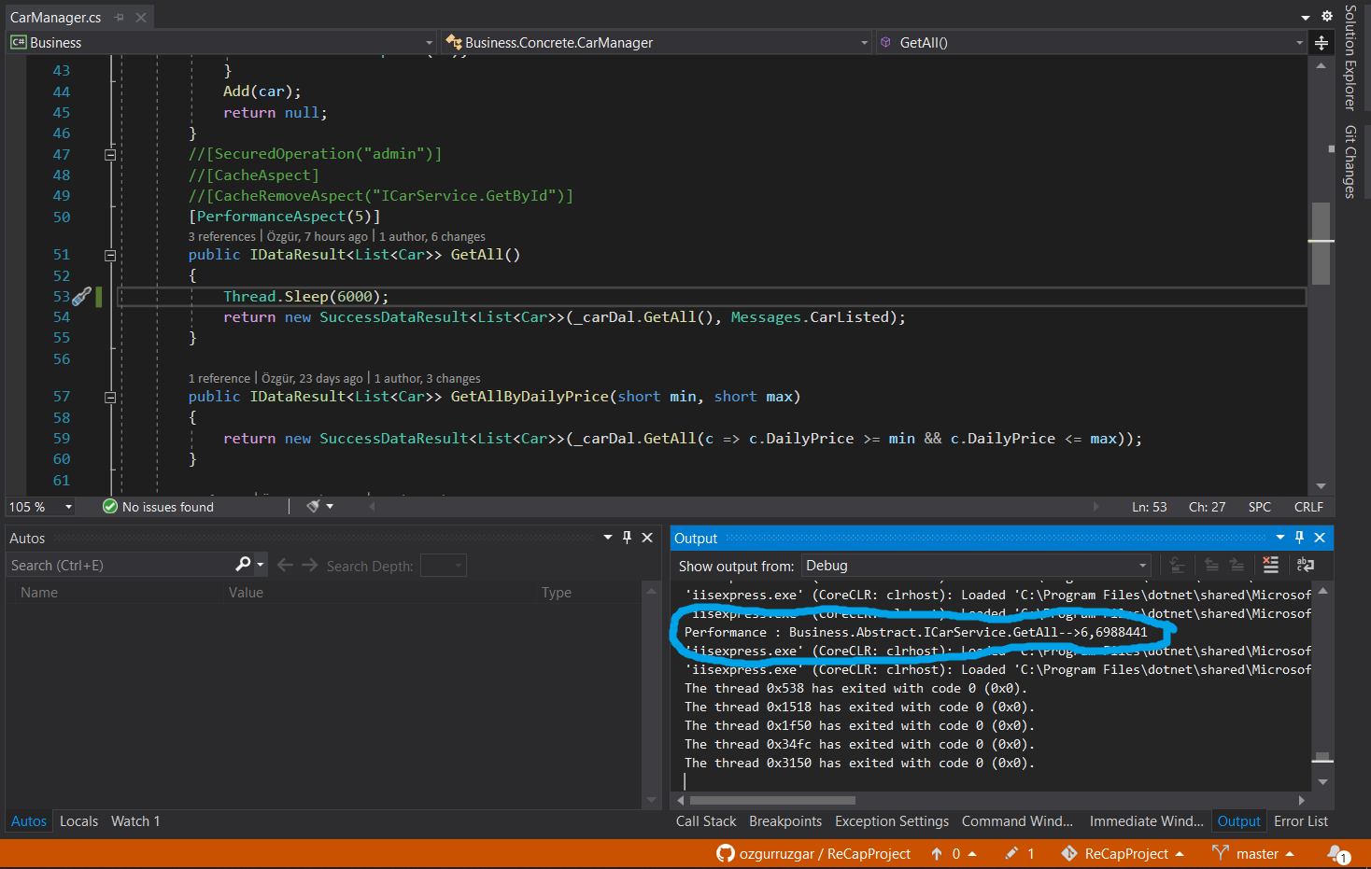Collapse the region at line 47
Screen dimensions: 1371x869
click(110, 155)
